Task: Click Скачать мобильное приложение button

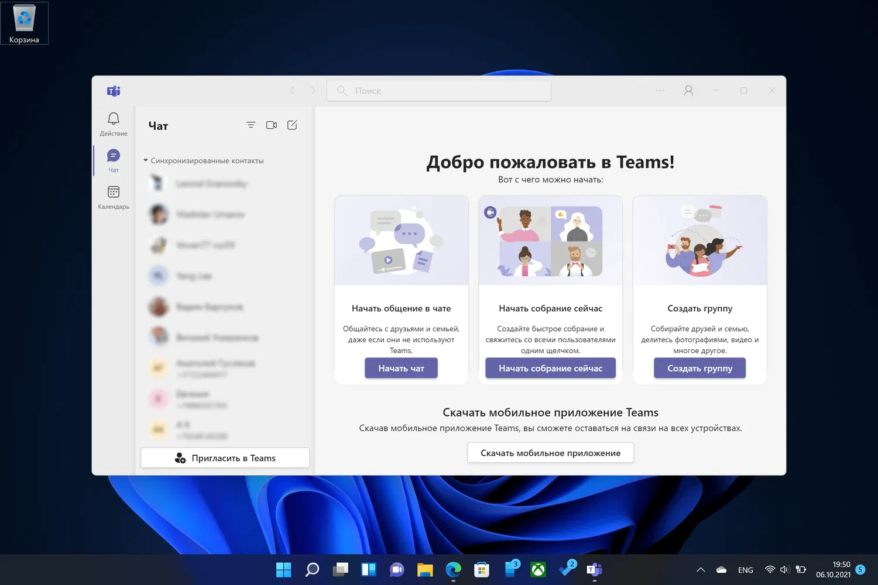Action: pyautogui.click(x=550, y=453)
